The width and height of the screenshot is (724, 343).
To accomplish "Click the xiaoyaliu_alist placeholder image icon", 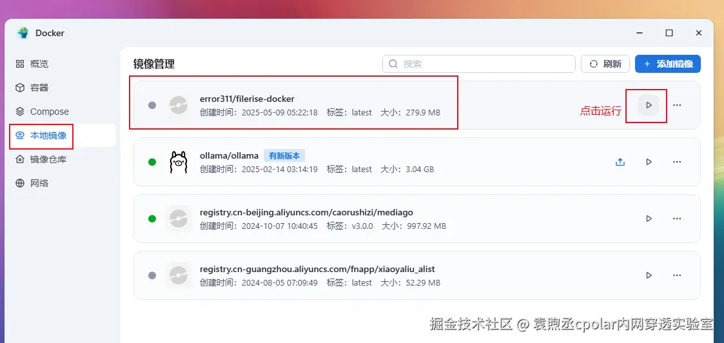I will pyautogui.click(x=178, y=275).
